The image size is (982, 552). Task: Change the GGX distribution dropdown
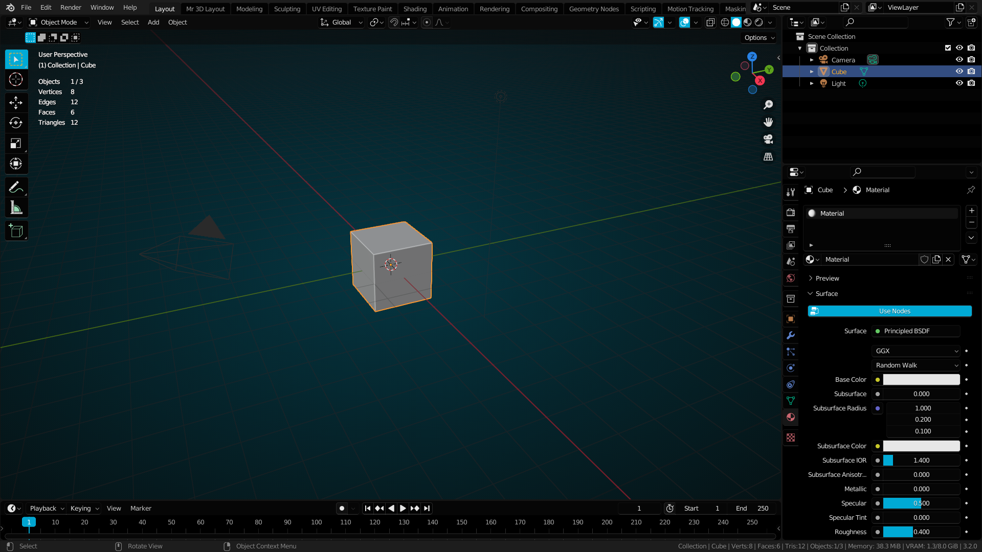pos(916,351)
